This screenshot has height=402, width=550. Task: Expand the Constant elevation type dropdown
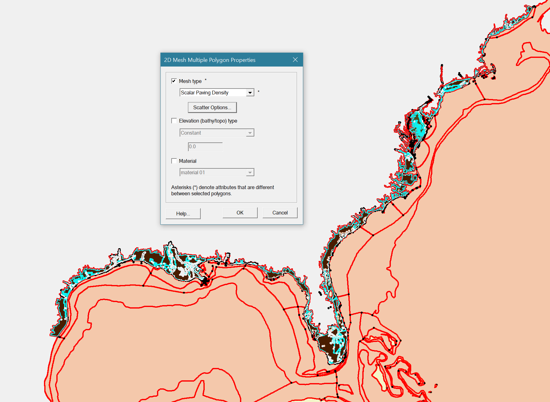[x=250, y=133]
